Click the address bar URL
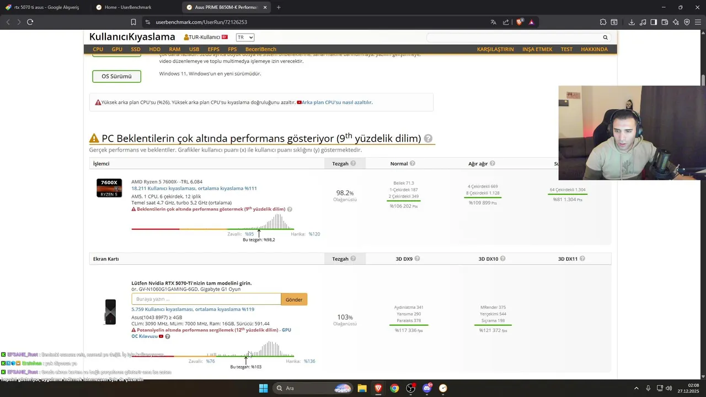This screenshot has width=706, height=397. pyautogui.click(x=201, y=22)
